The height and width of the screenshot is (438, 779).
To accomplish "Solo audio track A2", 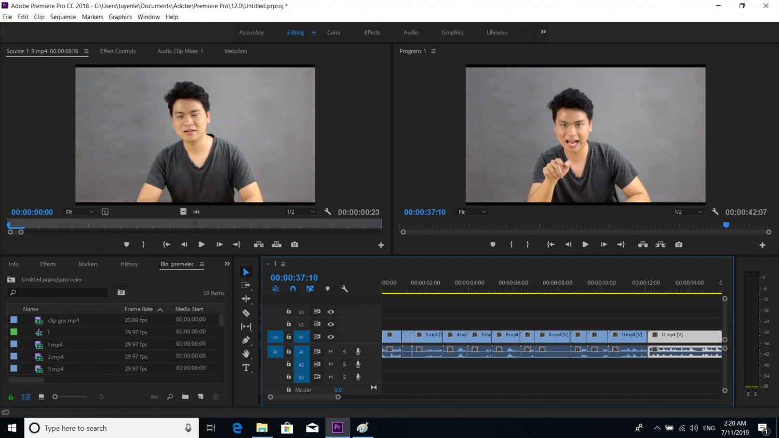I will [x=344, y=364].
